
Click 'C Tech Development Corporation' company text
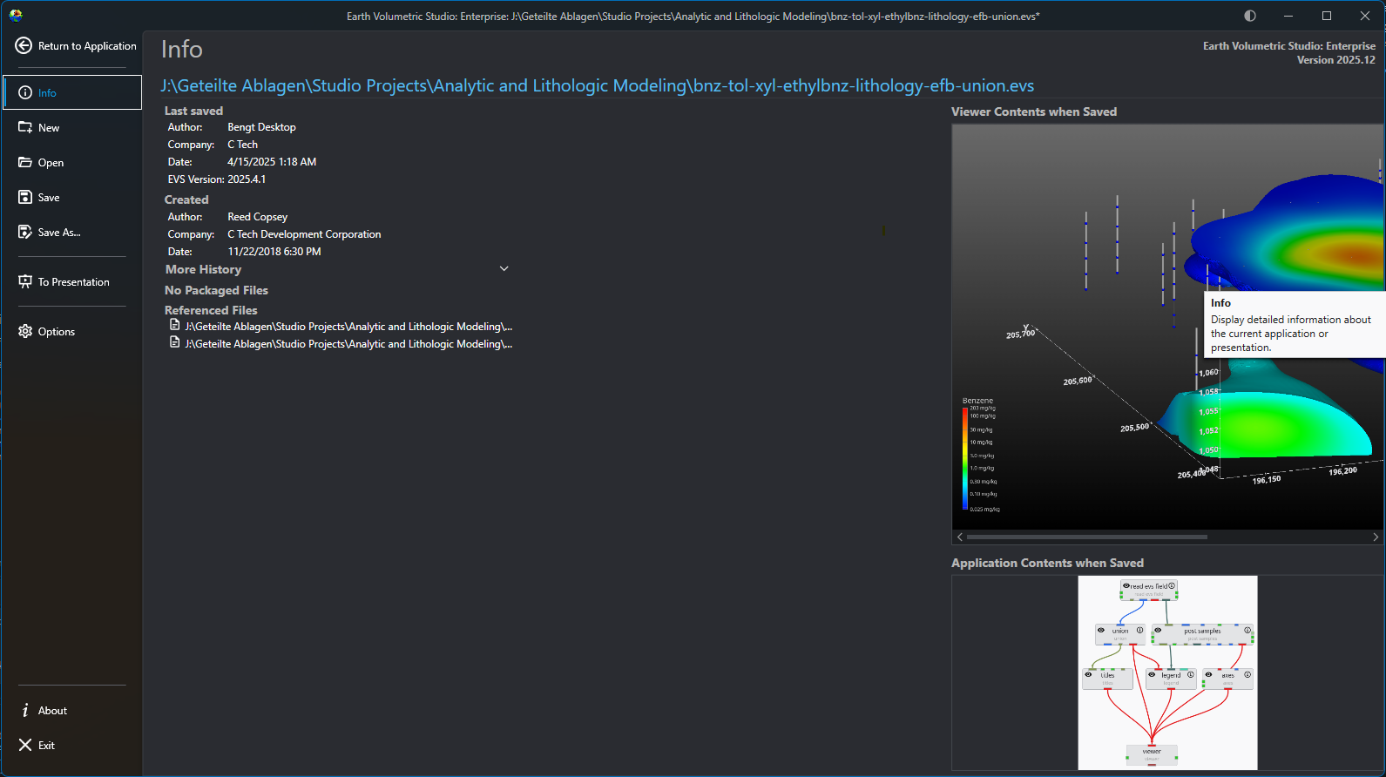[x=304, y=234]
